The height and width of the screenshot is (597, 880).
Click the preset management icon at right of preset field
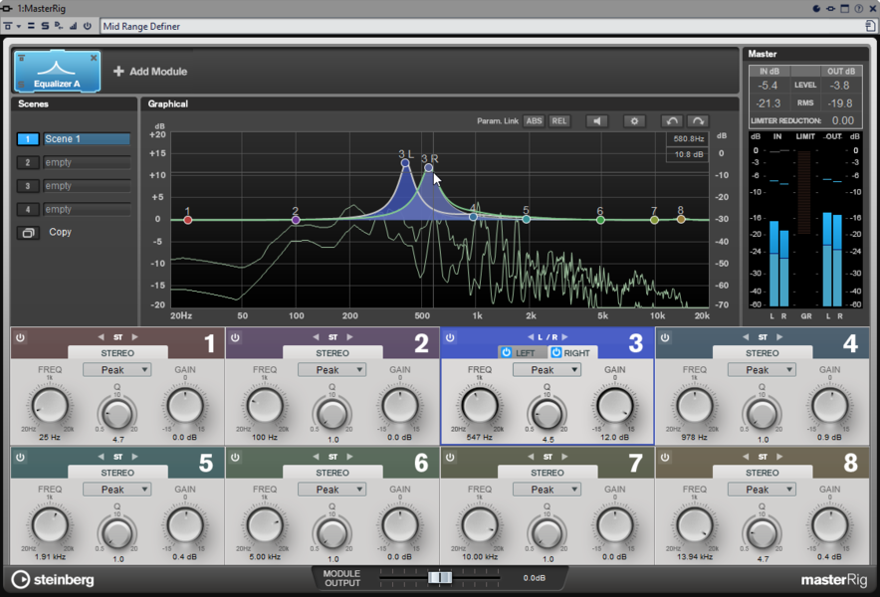pyautogui.click(x=870, y=26)
